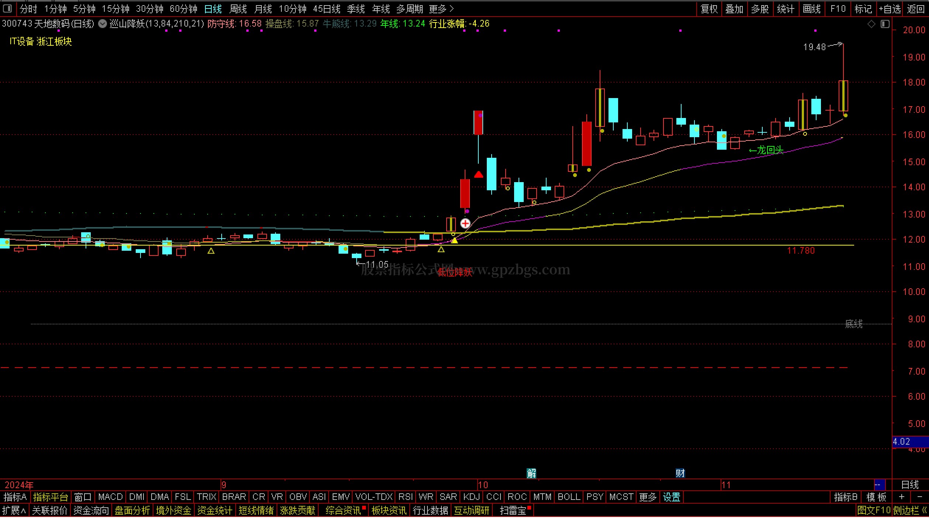Open the 解 event marker on the timeline
This screenshot has width=929, height=518.
pos(531,473)
